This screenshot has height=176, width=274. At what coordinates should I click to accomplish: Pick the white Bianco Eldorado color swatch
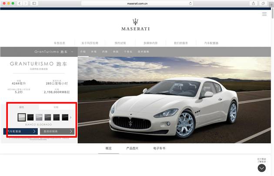pos(22,117)
